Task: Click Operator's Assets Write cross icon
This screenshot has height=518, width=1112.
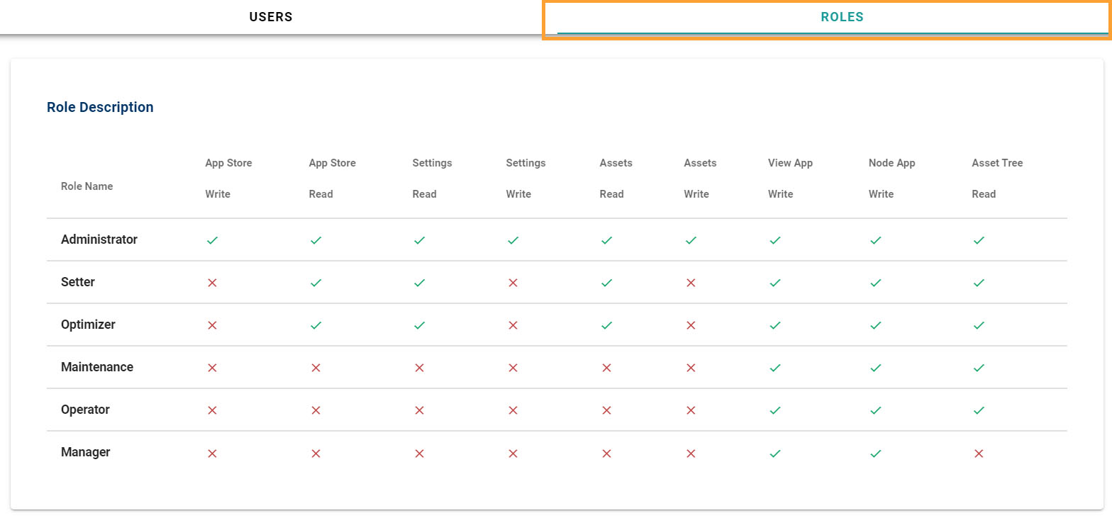Action: (691, 410)
